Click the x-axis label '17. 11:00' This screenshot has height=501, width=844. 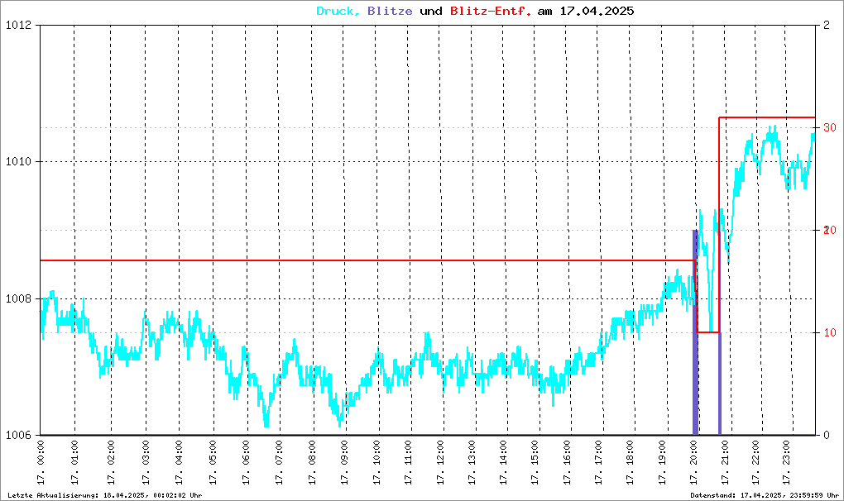pos(409,463)
